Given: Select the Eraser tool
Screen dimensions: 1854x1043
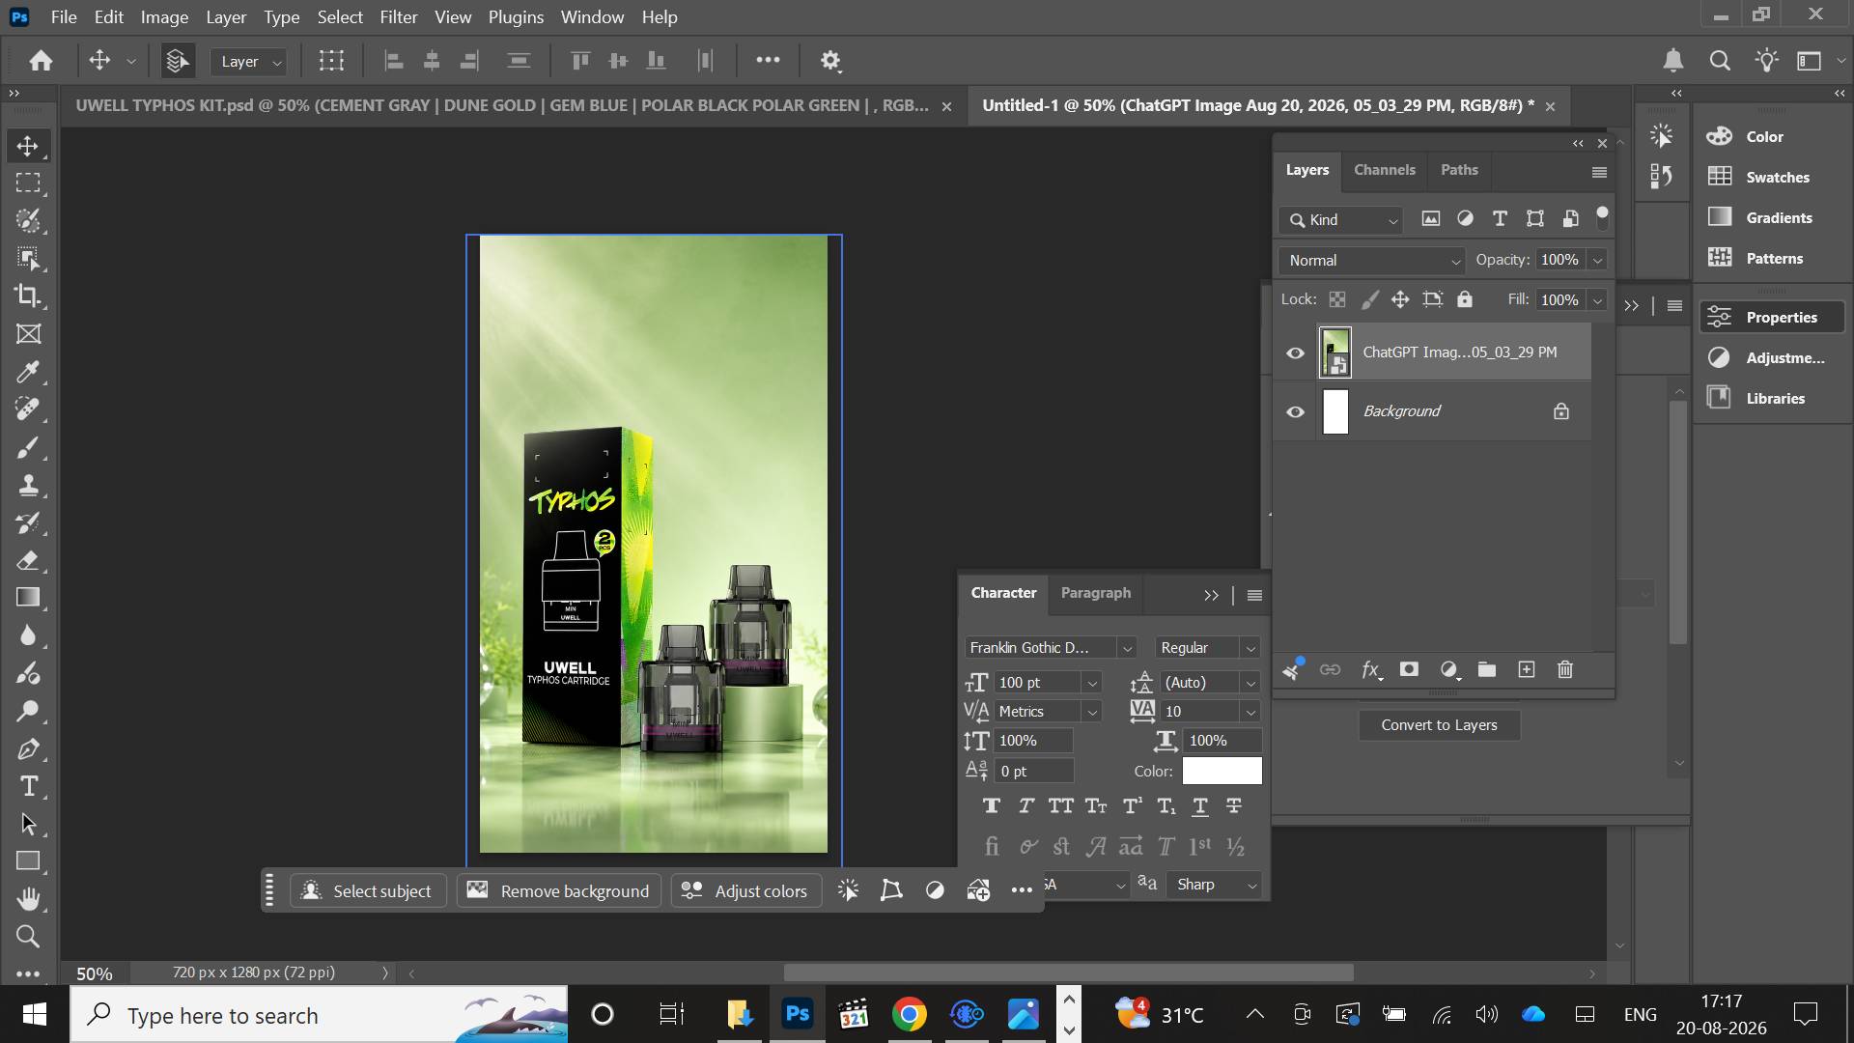Looking at the screenshot, I should (x=28, y=560).
